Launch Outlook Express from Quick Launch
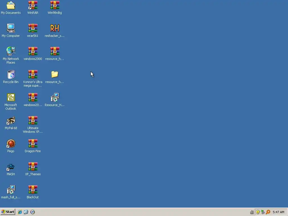288x216 pixels. click(26, 212)
